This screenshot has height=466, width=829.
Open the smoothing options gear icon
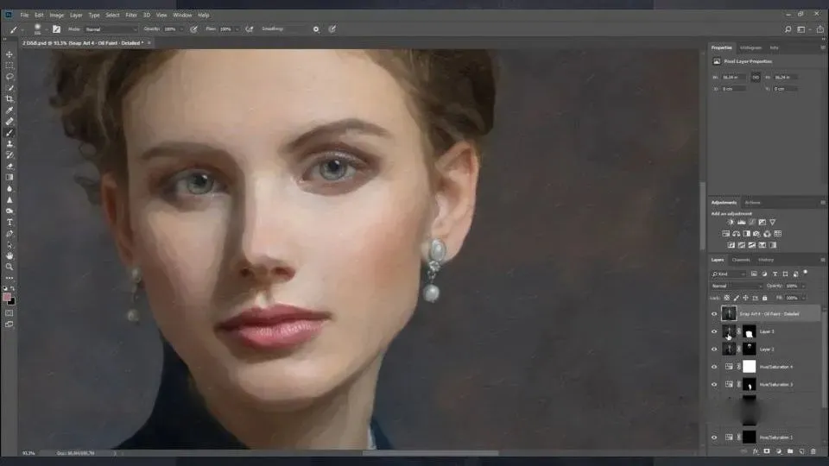(316, 28)
